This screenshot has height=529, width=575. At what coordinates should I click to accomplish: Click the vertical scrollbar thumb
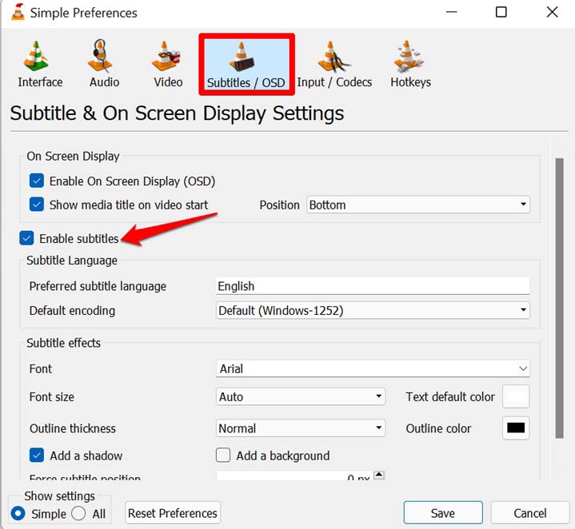559,298
